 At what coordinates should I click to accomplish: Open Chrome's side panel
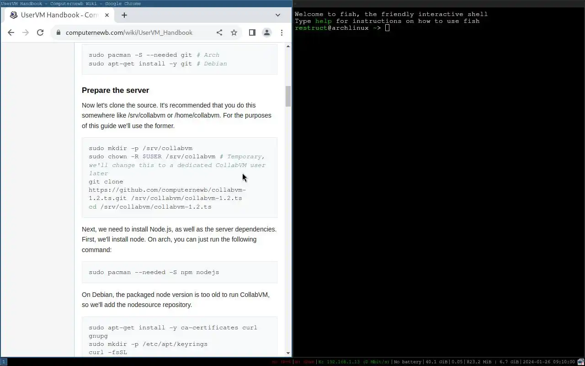tap(252, 32)
